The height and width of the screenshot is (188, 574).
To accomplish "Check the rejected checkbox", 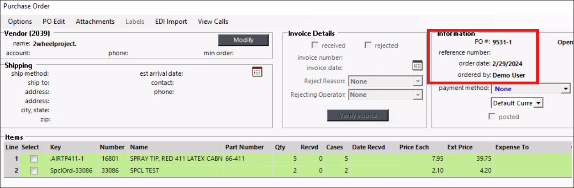I will pos(368,45).
